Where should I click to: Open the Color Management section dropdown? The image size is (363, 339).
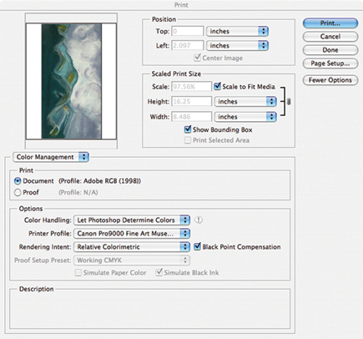[x=51, y=157]
